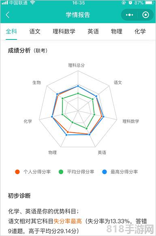
Task: Click the blue dot on 理科总分 axis
Action: pos(78,86)
